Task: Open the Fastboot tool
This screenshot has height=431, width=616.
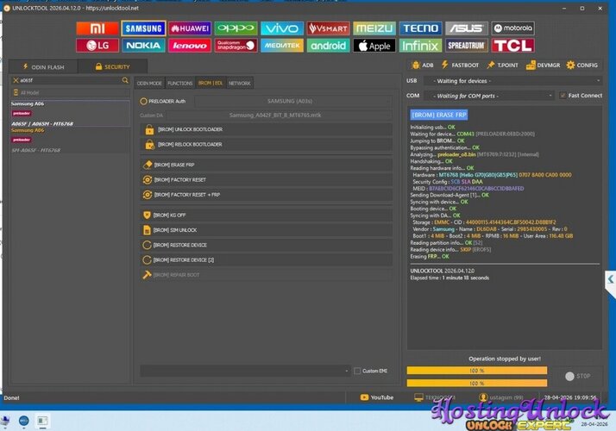Action: coord(460,66)
